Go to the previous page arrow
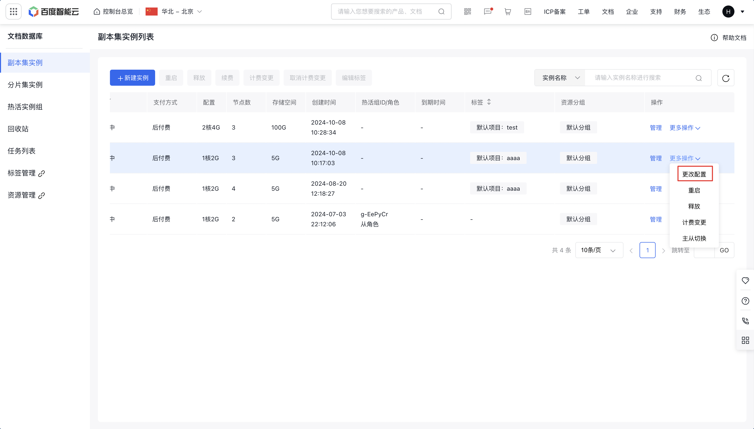Screen dimensions: 754x429 pyautogui.click(x=631, y=250)
